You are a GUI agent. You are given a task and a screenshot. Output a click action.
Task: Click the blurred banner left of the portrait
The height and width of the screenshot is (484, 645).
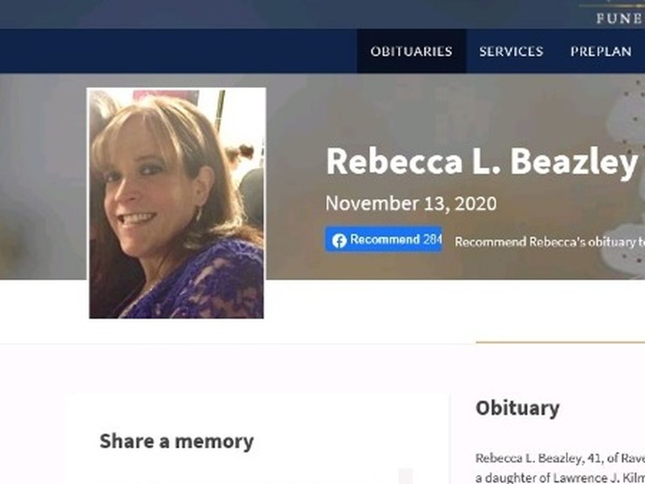(43, 177)
